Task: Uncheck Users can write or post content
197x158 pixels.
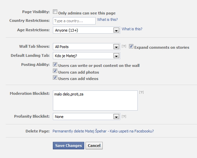Action: pos(55,65)
